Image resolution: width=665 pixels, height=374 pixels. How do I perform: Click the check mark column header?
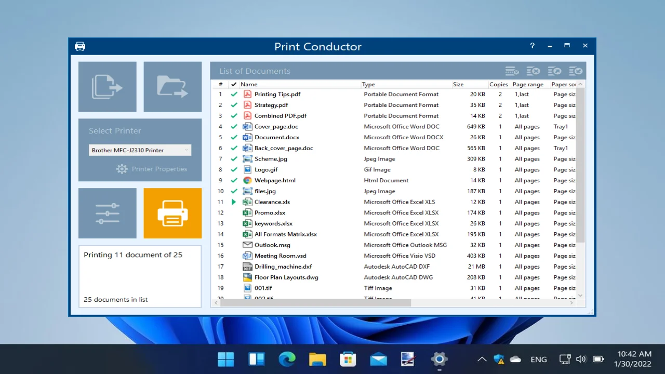(234, 84)
